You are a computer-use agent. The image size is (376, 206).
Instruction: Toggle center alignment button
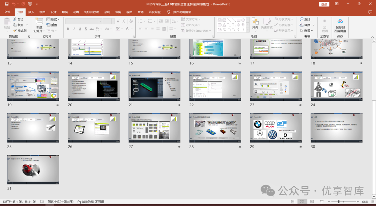(x=146, y=29)
